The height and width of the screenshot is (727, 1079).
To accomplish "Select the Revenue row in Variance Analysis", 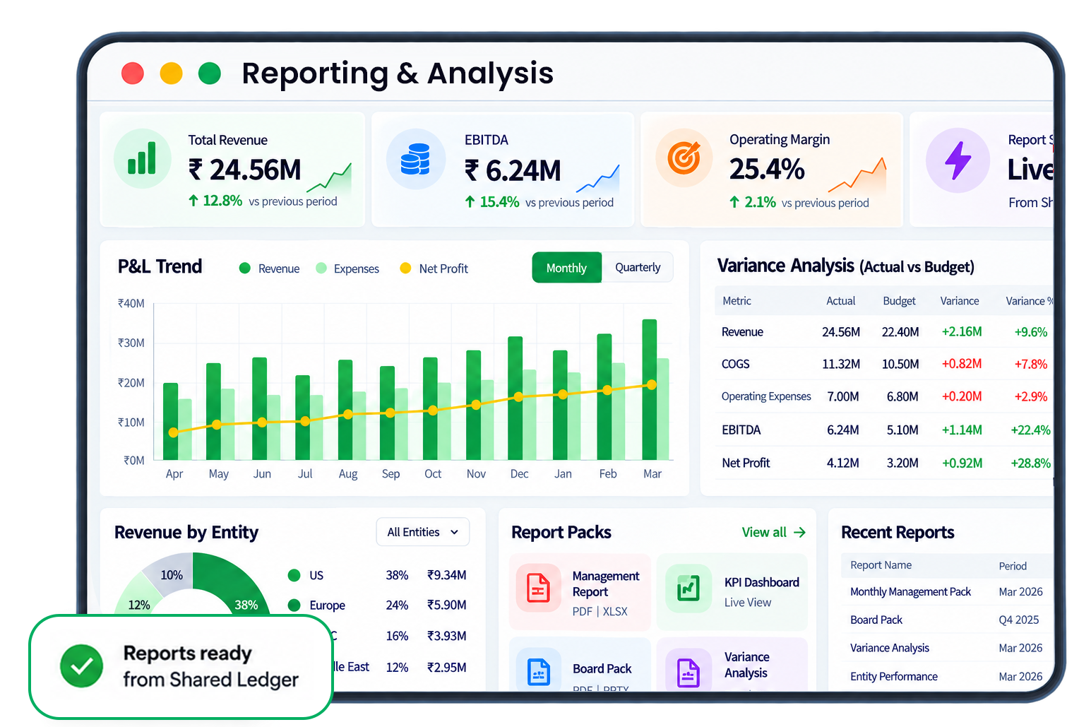I will [x=884, y=332].
